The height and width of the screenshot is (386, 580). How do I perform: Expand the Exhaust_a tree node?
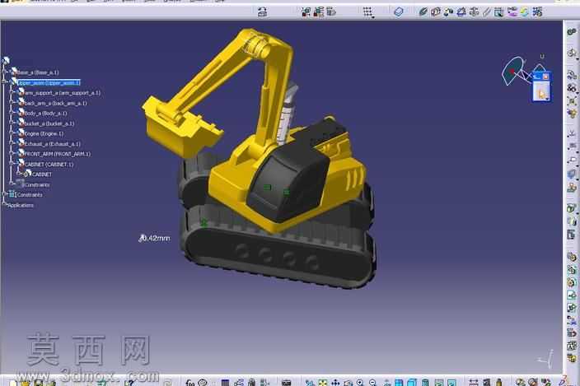12,143
